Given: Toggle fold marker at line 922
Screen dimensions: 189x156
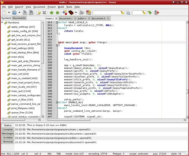Looking at the screenshot, I should (57, 45).
